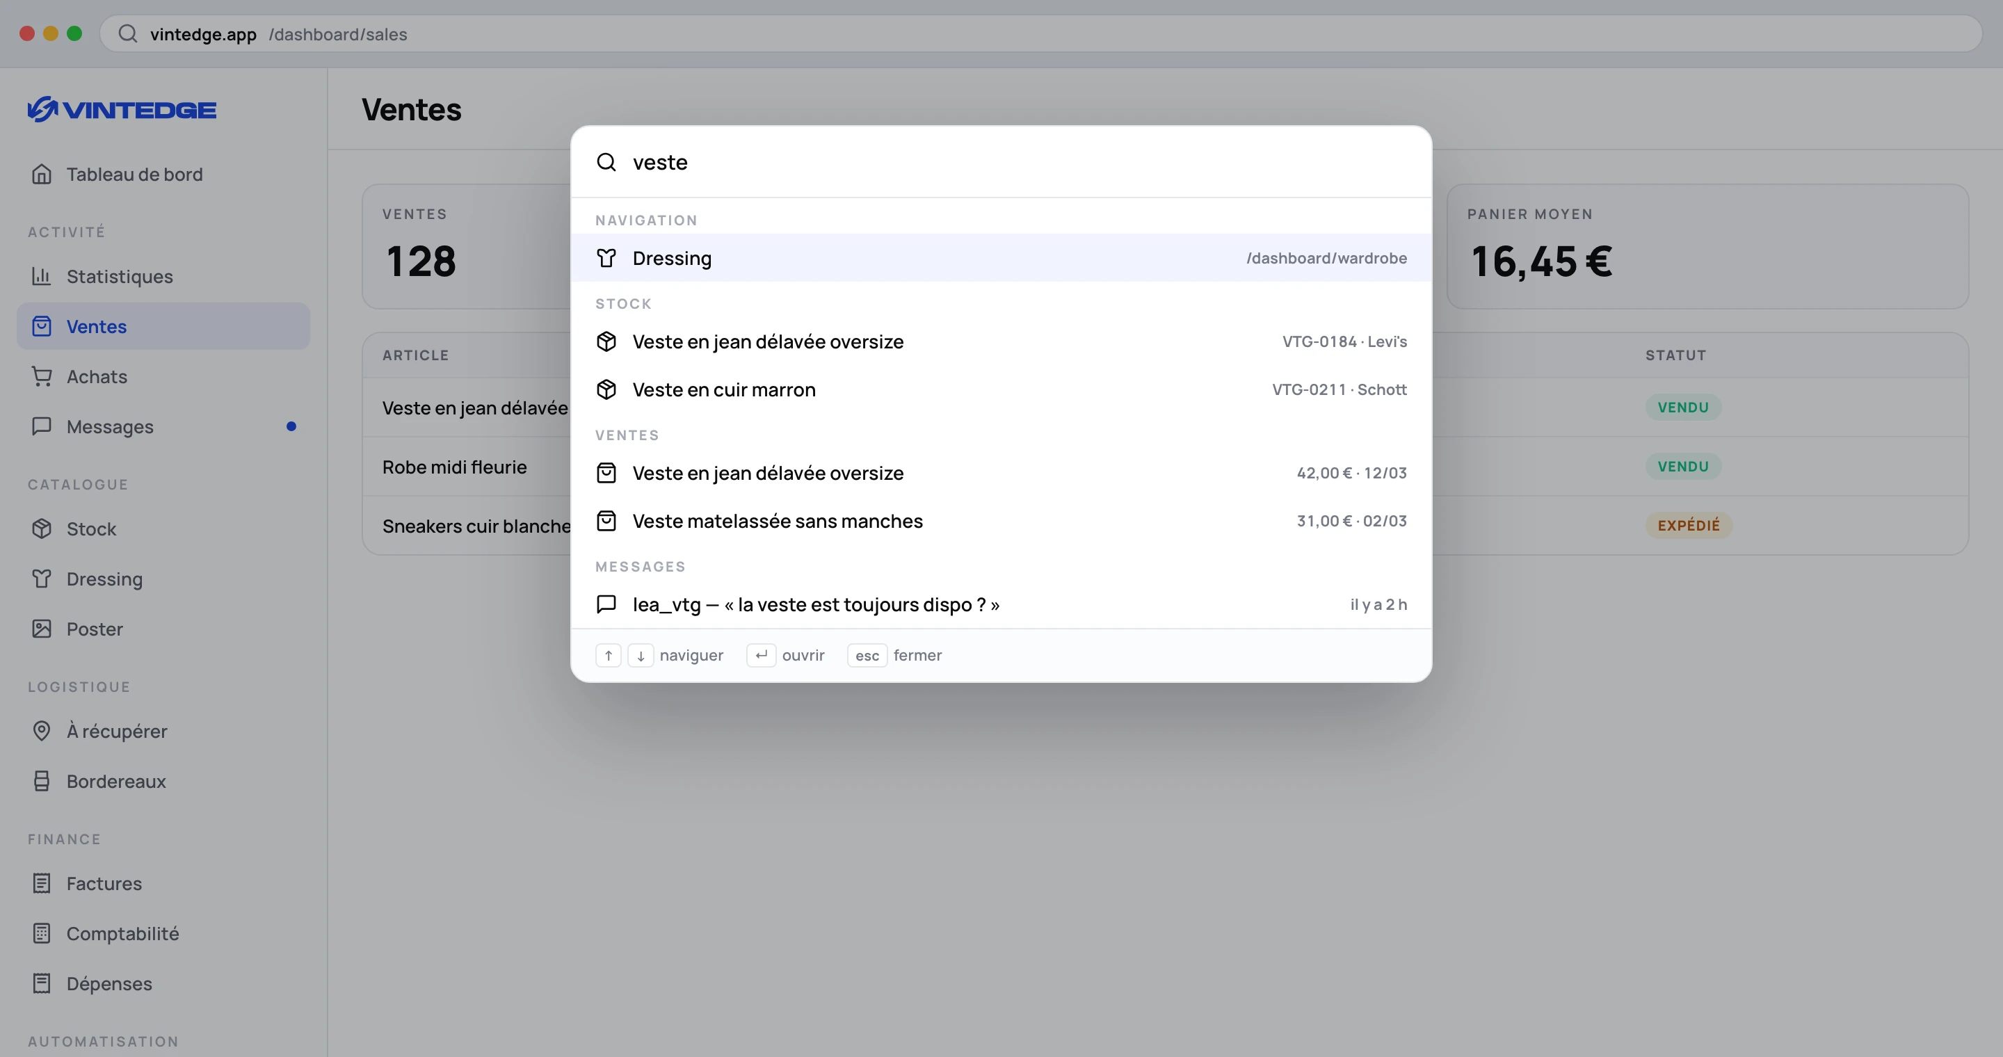
Task: Click the search icon in command palette
Action: click(x=606, y=163)
